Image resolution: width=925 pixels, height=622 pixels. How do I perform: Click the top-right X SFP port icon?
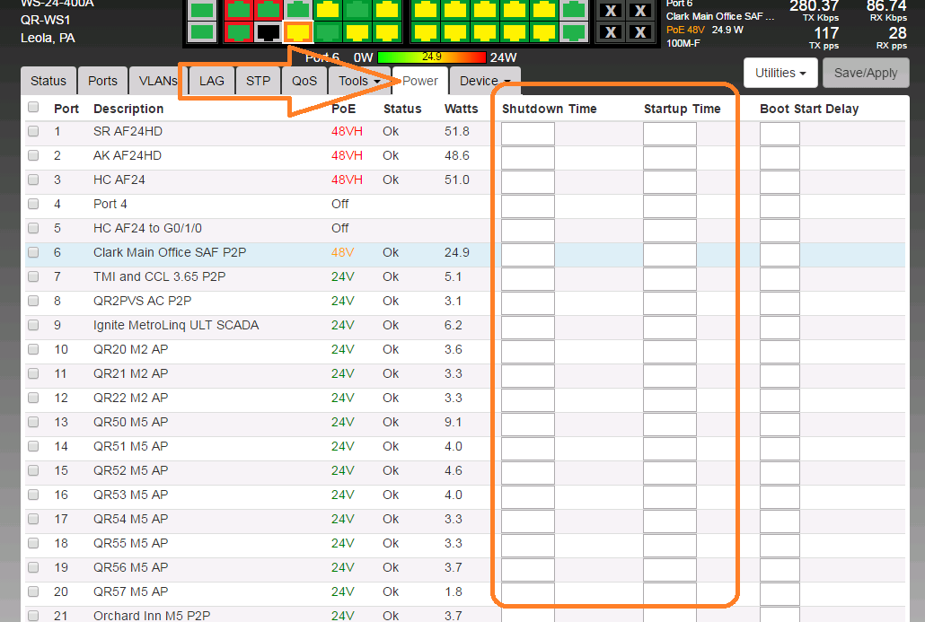(639, 11)
